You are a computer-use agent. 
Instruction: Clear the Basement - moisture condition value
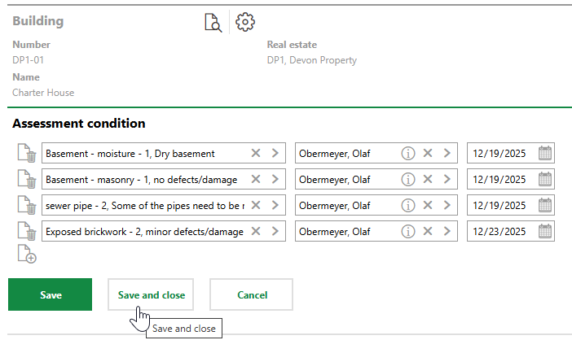pos(256,153)
